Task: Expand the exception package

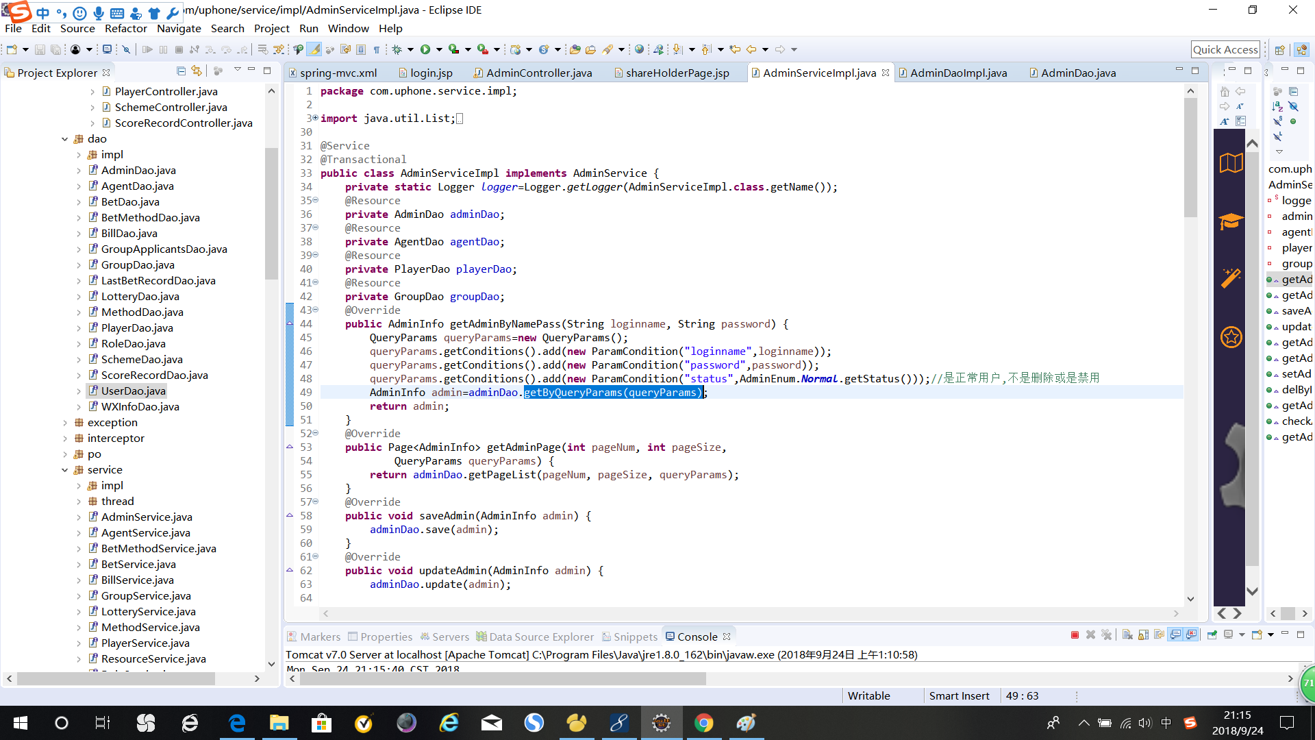Action: click(x=64, y=423)
